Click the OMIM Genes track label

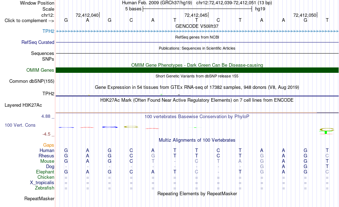click(x=40, y=70)
